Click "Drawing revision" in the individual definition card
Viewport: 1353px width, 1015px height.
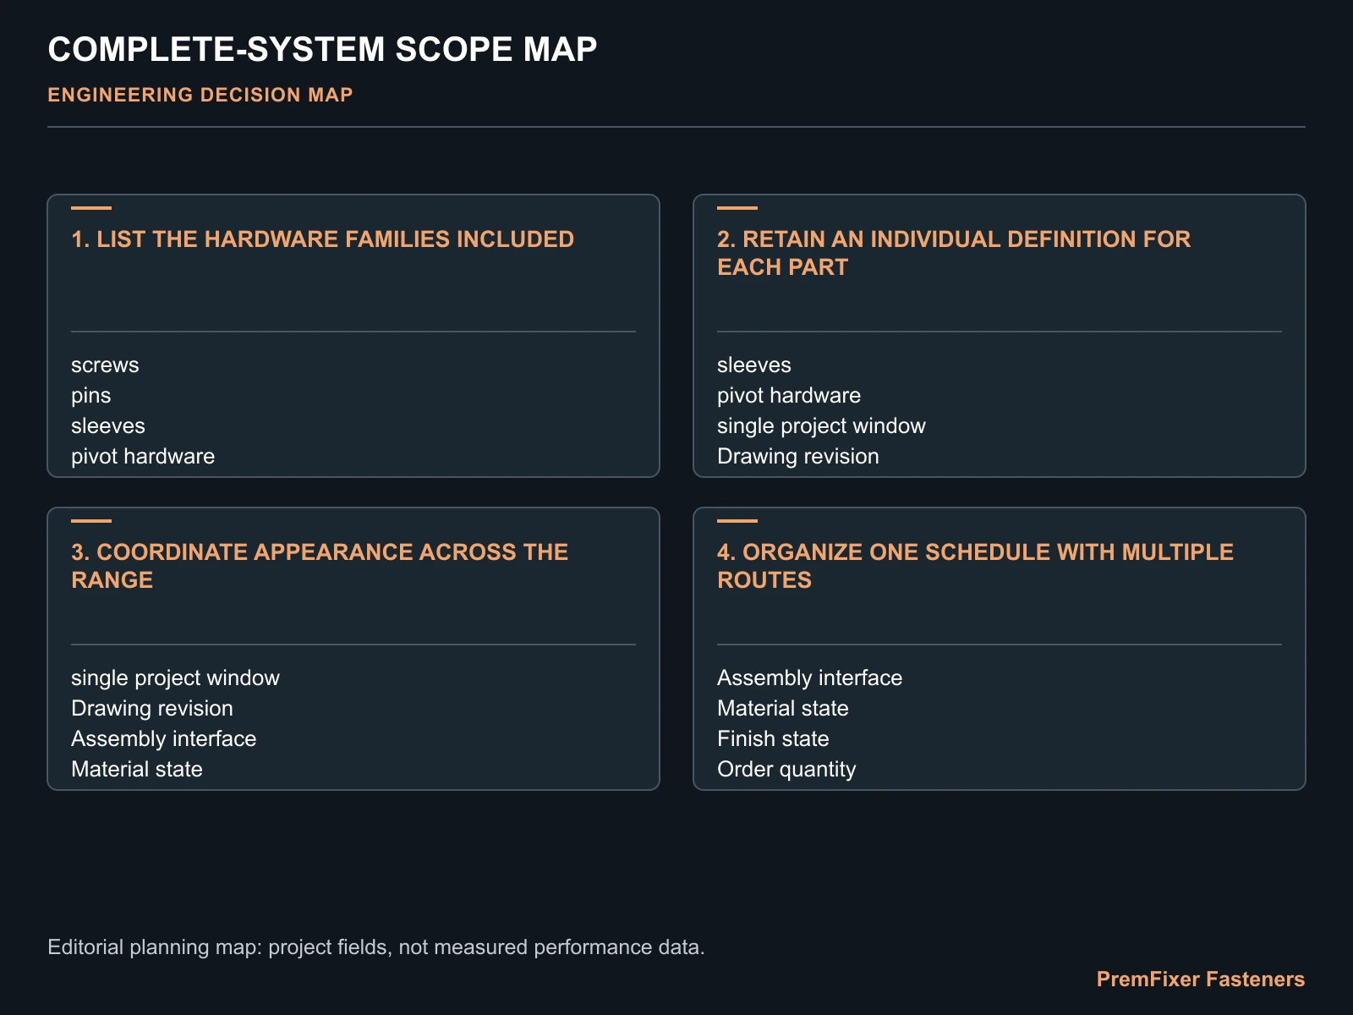tap(798, 457)
